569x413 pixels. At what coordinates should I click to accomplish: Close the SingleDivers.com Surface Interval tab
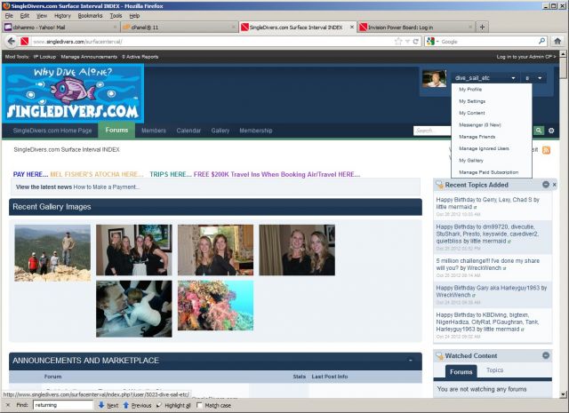pos(352,28)
